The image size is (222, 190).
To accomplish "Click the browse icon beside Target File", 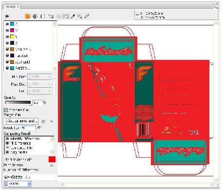I will click(43, 121).
